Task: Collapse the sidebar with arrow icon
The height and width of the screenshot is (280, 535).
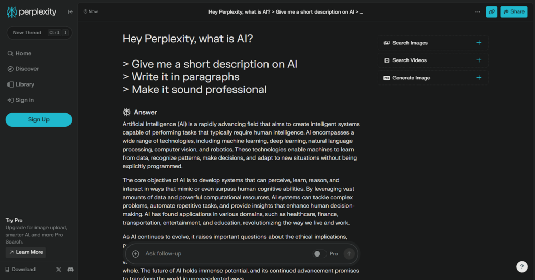Action: (71, 11)
